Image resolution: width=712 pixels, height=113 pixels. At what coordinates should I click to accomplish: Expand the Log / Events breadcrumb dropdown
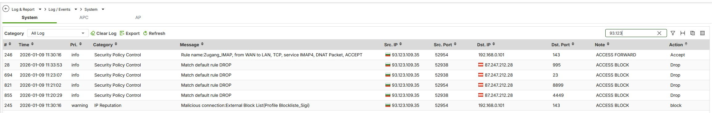coord(76,9)
